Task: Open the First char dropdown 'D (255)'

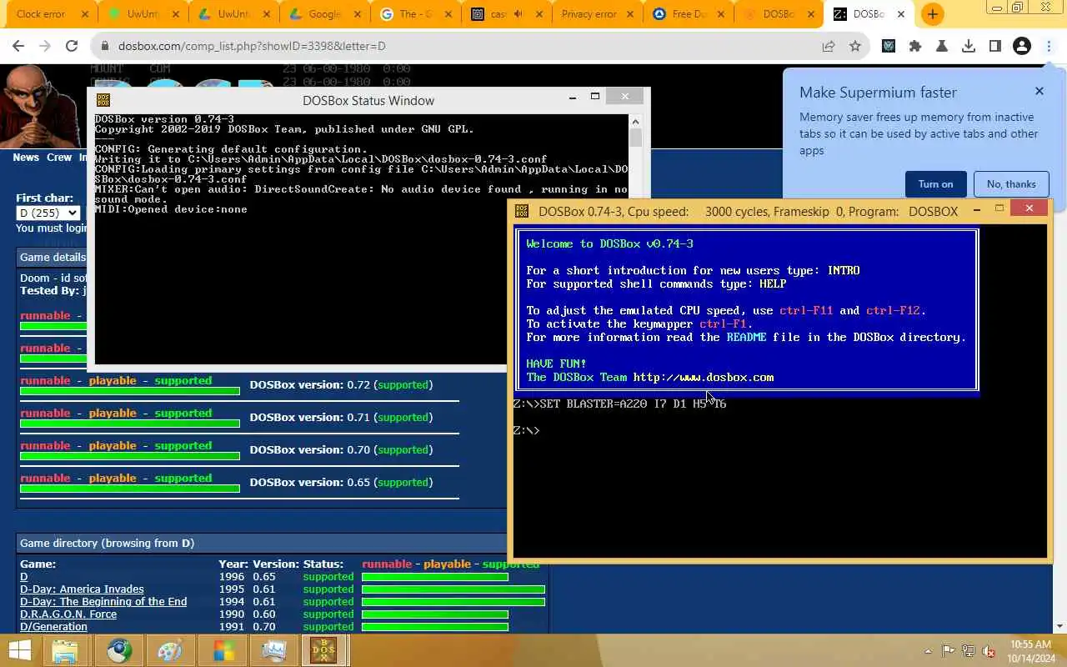Action: click(48, 213)
